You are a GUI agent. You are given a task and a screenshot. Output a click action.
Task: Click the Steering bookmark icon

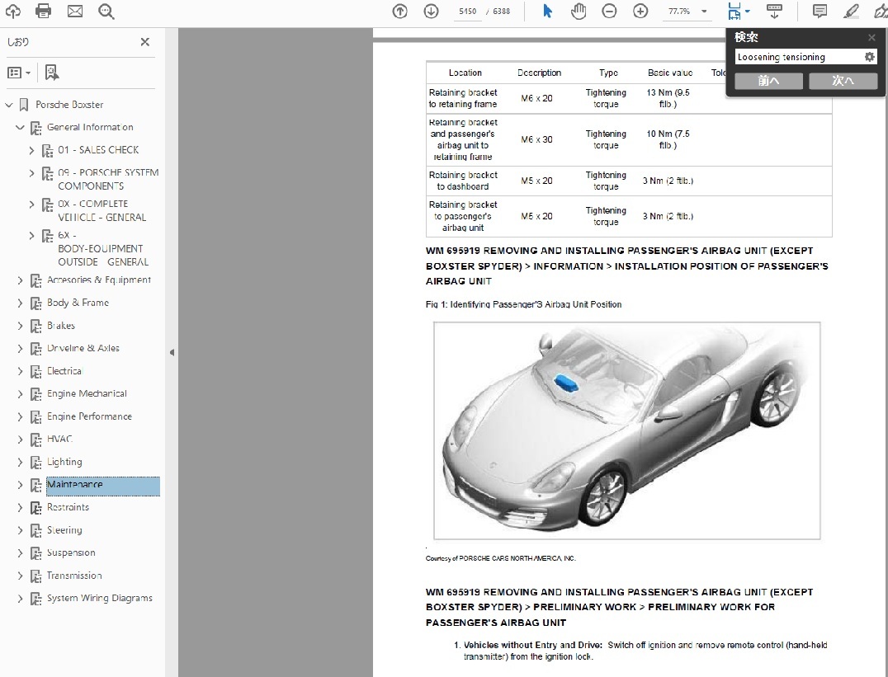[x=35, y=531]
